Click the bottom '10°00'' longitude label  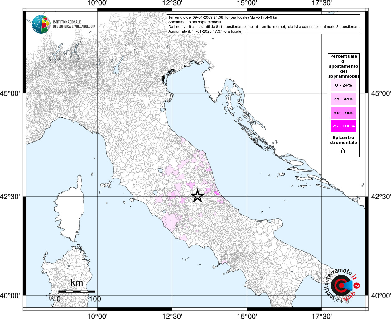[98, 316]
